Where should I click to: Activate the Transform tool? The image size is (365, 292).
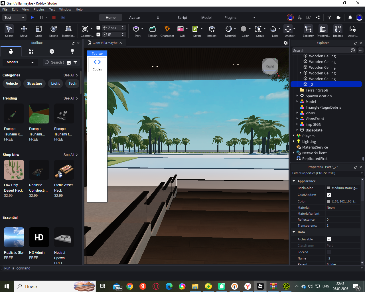(x=68, y=31)
